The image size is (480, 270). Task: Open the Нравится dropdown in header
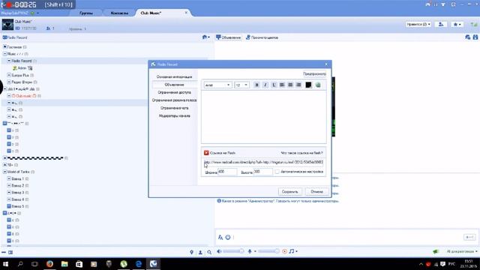click(x=418, y=24)
